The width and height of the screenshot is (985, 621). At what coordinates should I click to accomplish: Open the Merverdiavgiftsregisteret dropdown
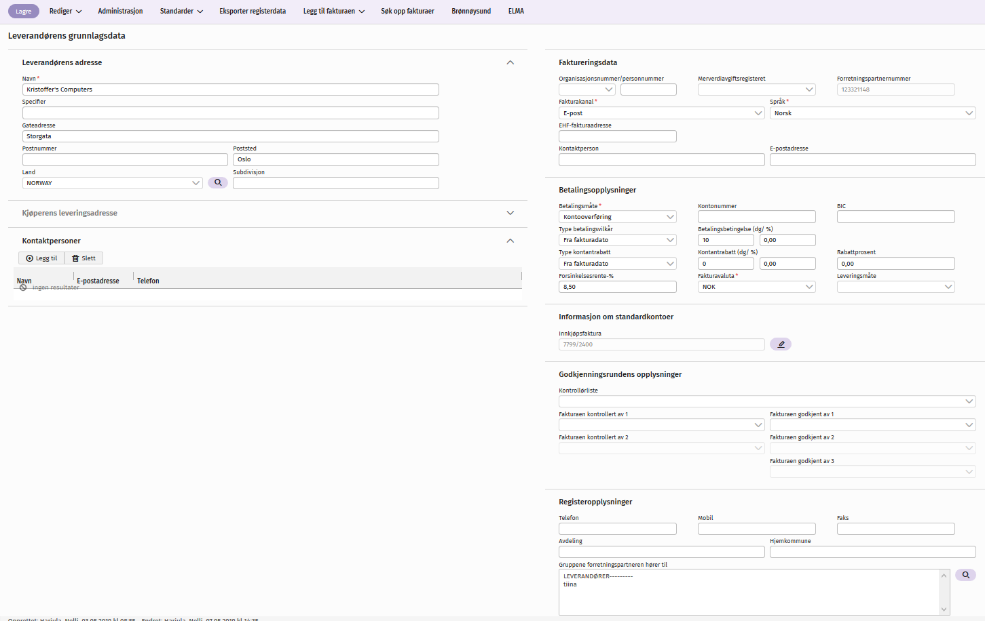(x=757, y=89)
